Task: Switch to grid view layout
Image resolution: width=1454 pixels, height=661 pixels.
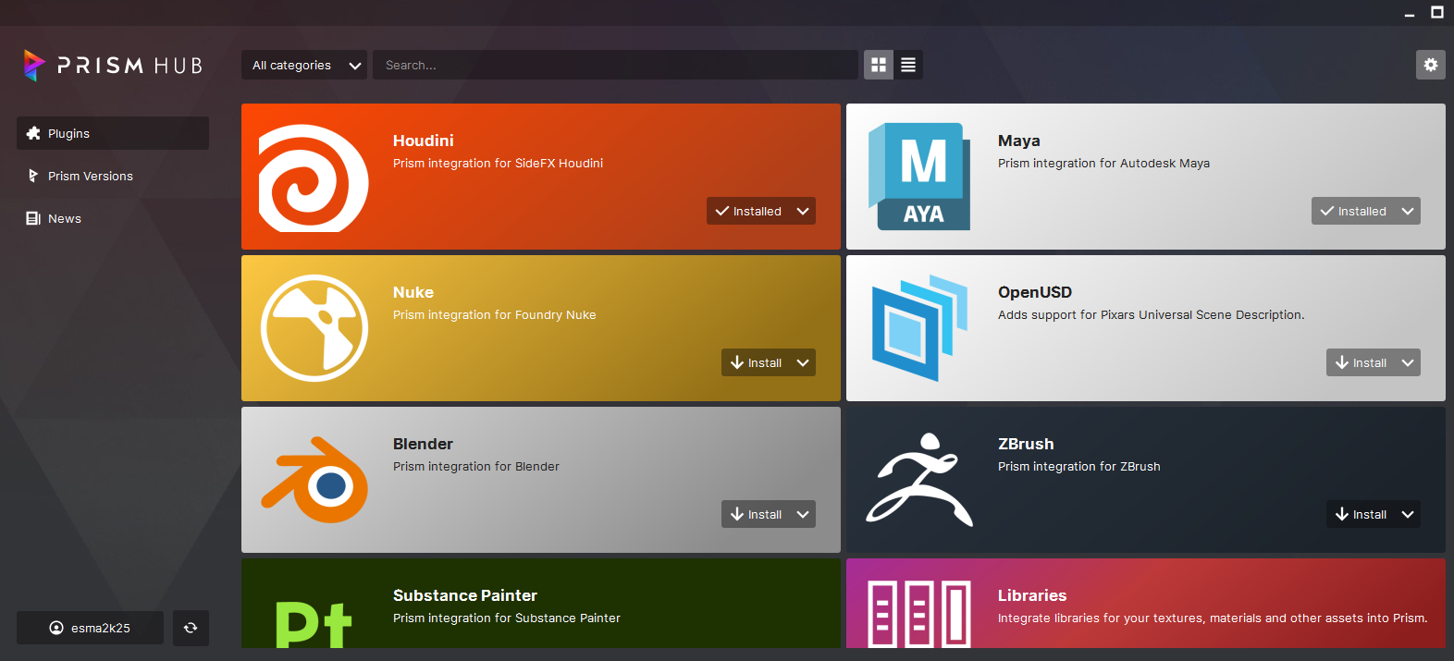Action: (x=879, y=65)
